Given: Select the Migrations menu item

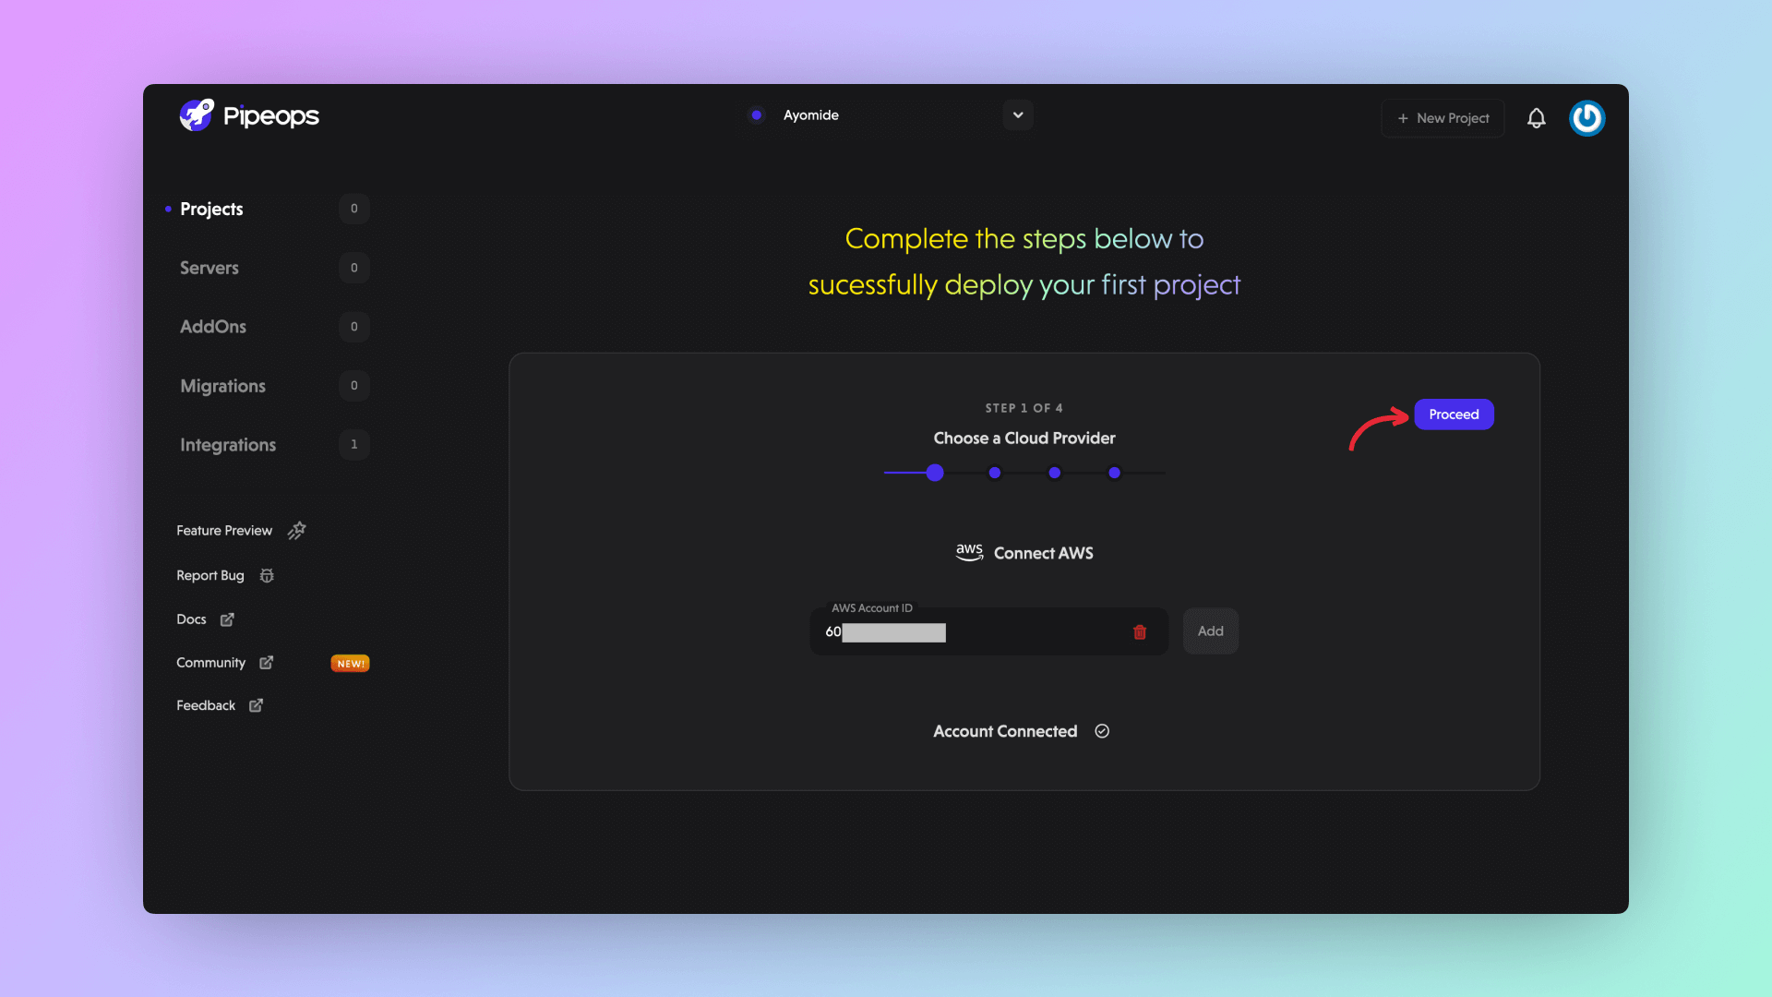Looking at the screenshot, I should tap(221, 385).
